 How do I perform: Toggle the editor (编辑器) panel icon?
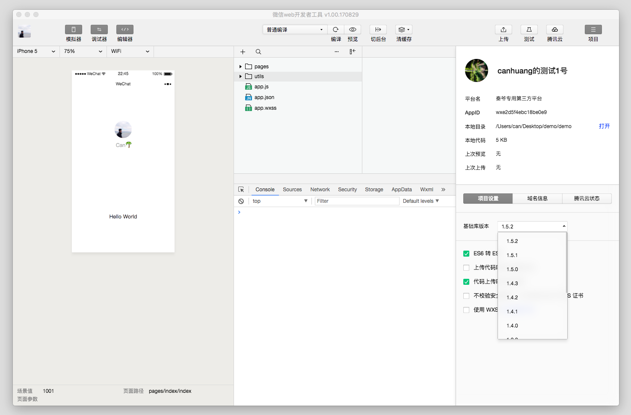(124, 29)
